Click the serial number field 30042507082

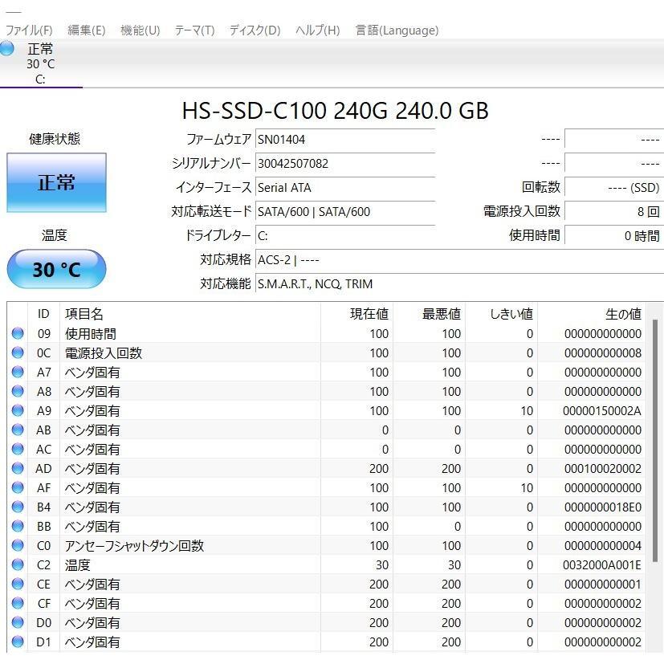(344, 164)
